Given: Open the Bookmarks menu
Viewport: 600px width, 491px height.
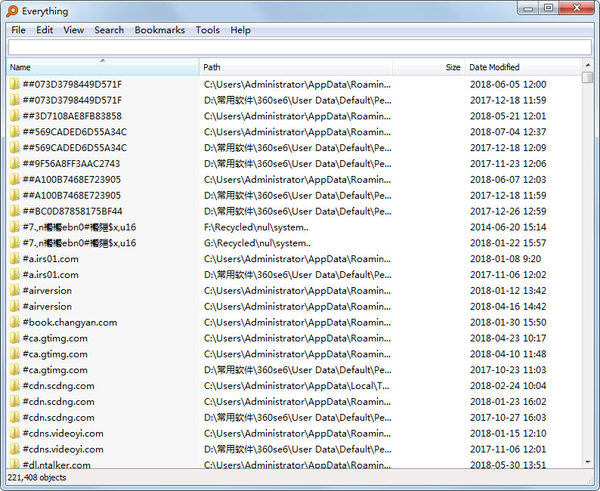Looking at the screenshot, I should click(159, 29).
